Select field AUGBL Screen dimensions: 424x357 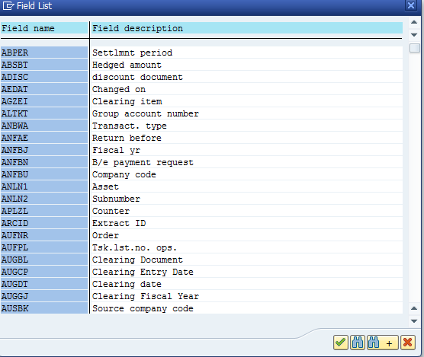[44, 260]
